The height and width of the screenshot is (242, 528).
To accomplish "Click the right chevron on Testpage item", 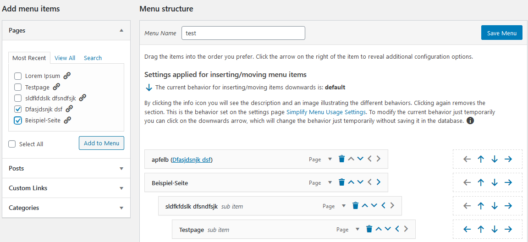I will pos(406,229).
